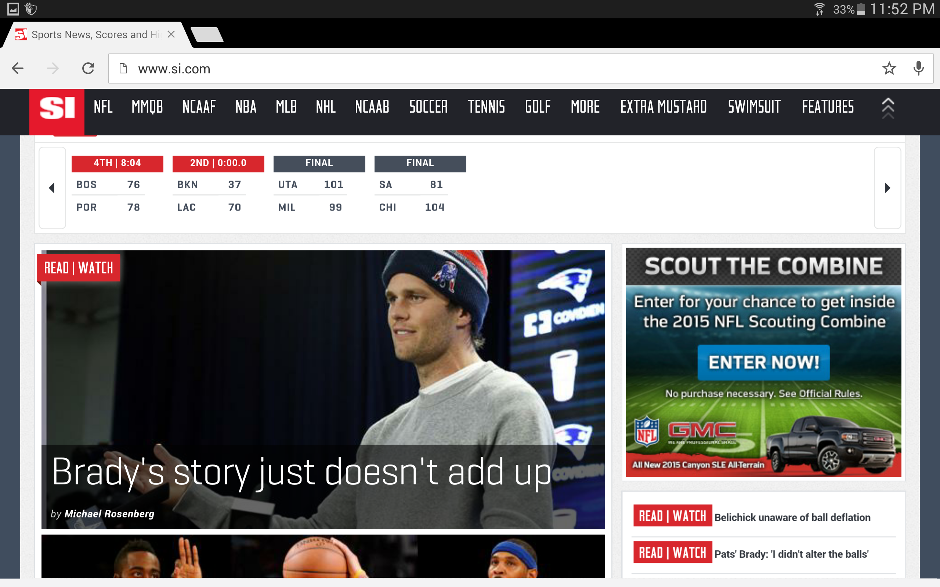Collapse the navigation bar with double chevron

click(888, 108)
